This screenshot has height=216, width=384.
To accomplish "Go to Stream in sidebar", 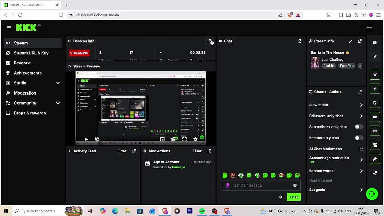I will click(x=33, y=43).
